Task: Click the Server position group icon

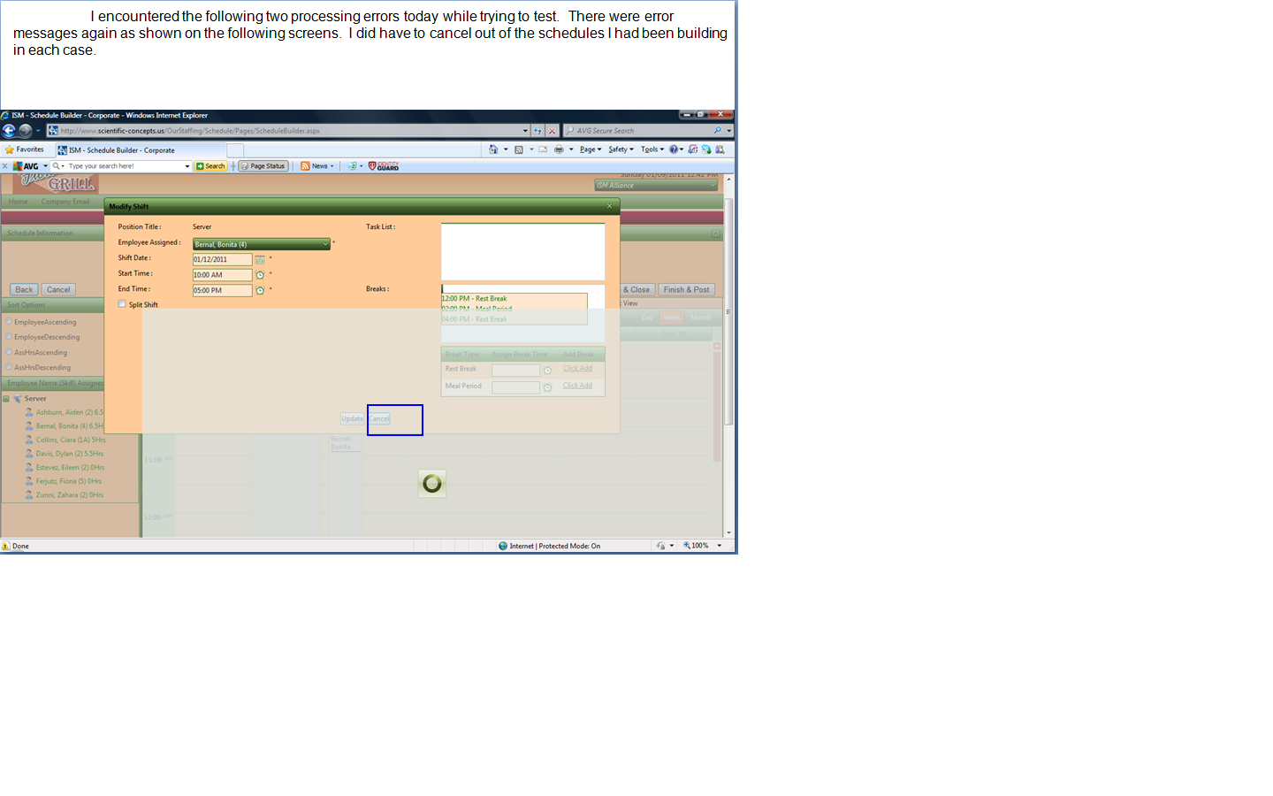Action: (18, 399)
